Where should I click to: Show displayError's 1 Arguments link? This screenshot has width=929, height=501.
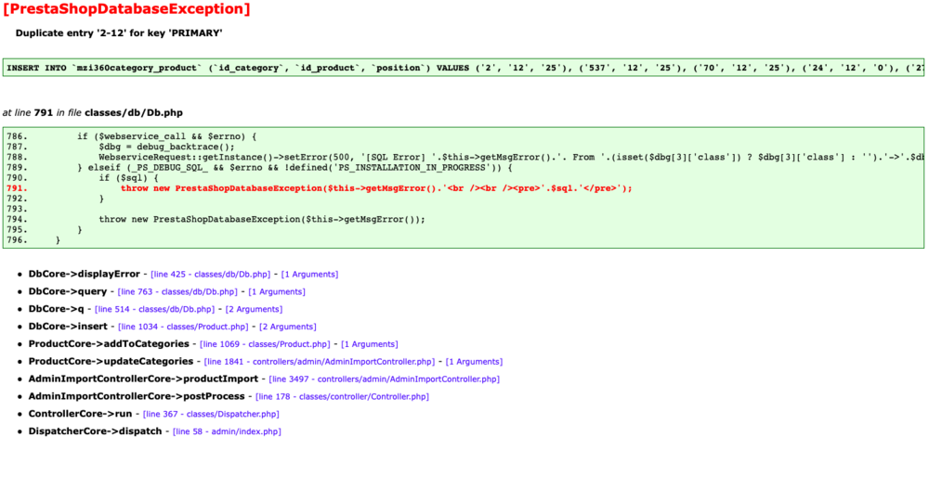[309, 275]
